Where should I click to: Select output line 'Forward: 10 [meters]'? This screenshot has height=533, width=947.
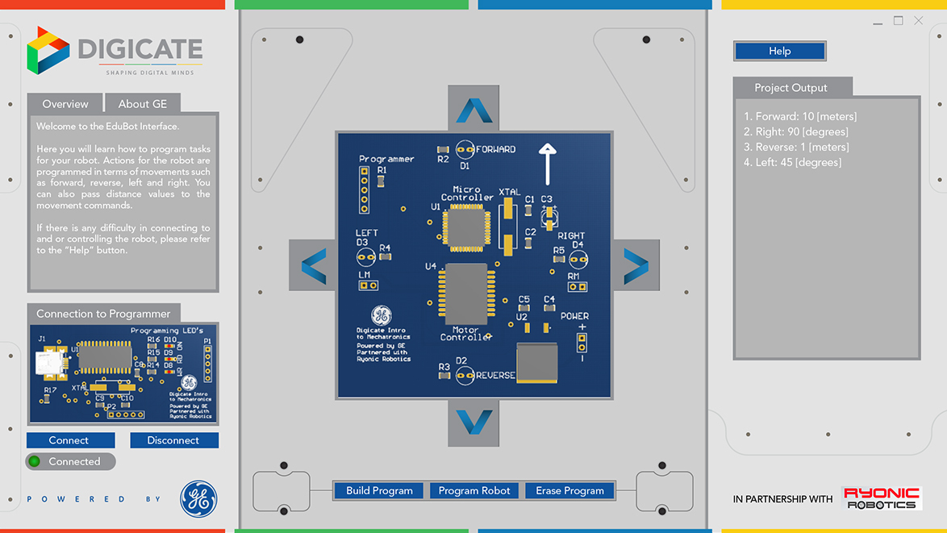[x=800, y=116]
